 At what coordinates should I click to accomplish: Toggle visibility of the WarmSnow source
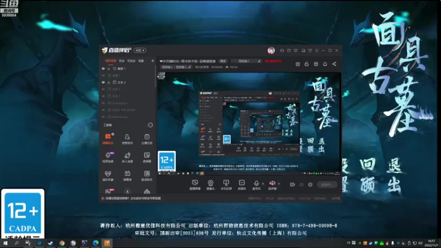(x=103, y=117)
